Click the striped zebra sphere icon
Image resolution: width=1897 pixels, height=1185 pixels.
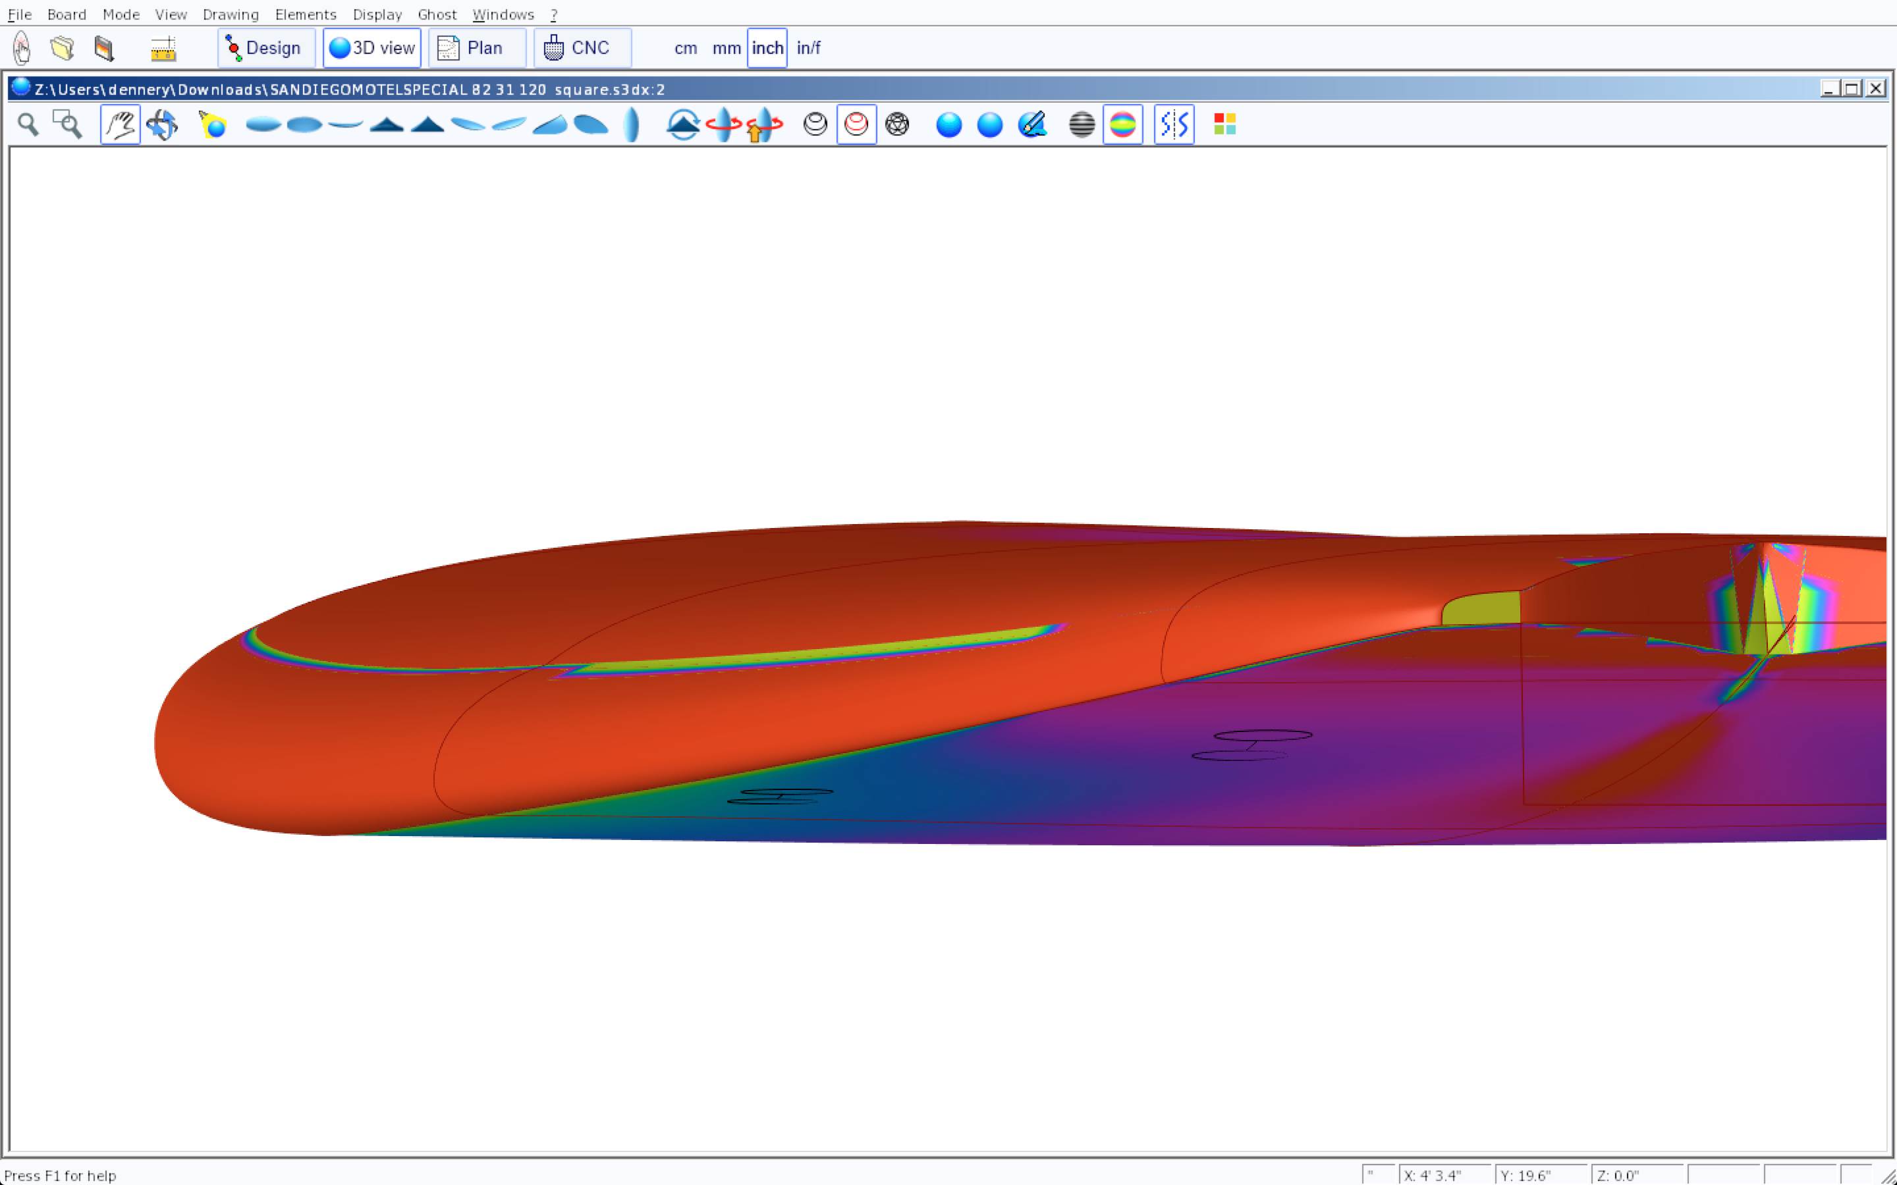pyautogui.click(x=1082, y=124)
